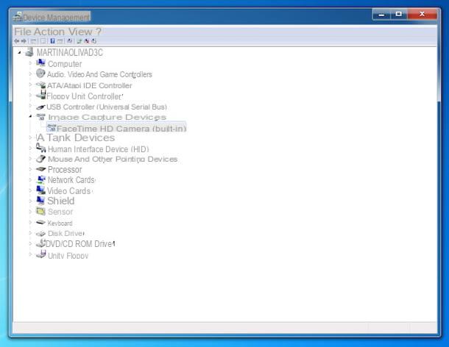Open the File menu
Image resolution: width=449 pixels, height=347 pixels.
tap(23, 32)
